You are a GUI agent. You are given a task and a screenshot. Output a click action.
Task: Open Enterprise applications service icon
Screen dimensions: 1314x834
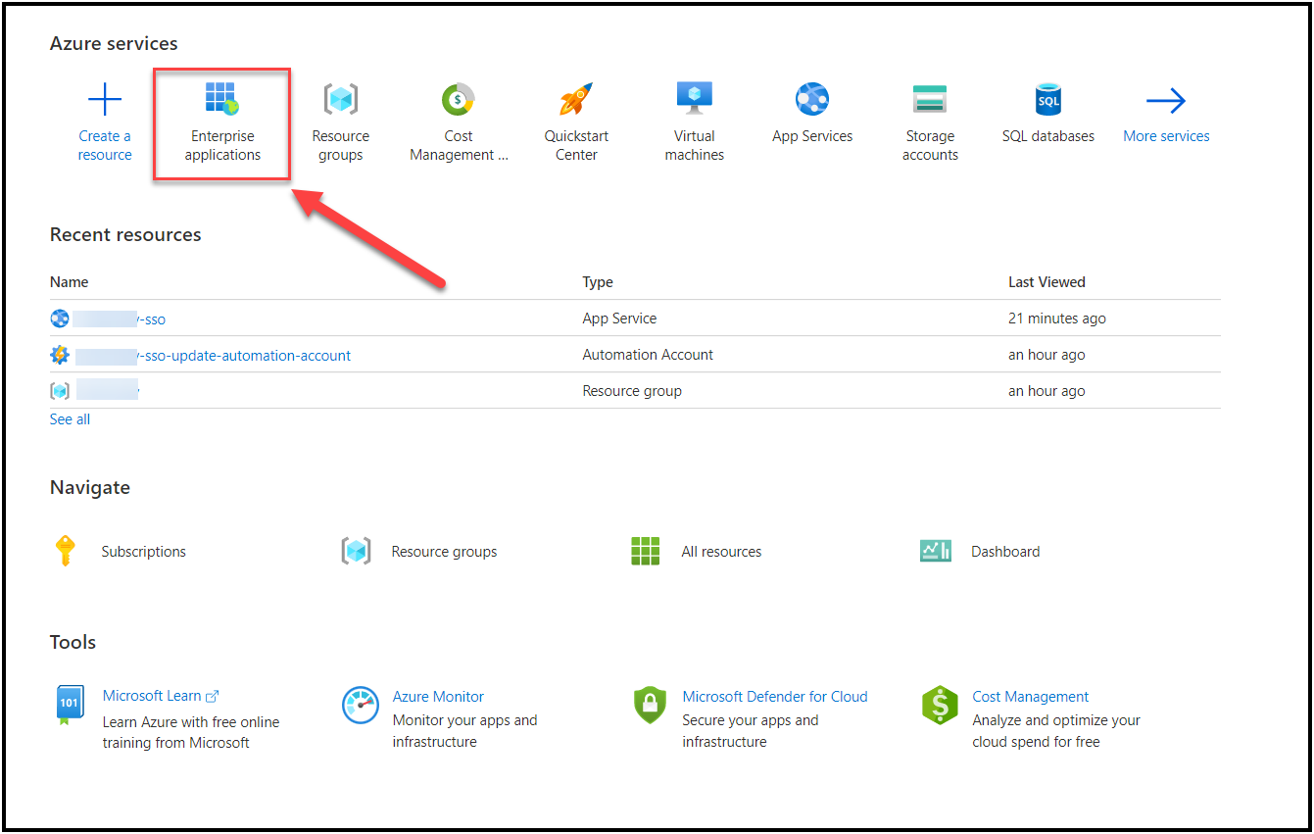point(222,100)
